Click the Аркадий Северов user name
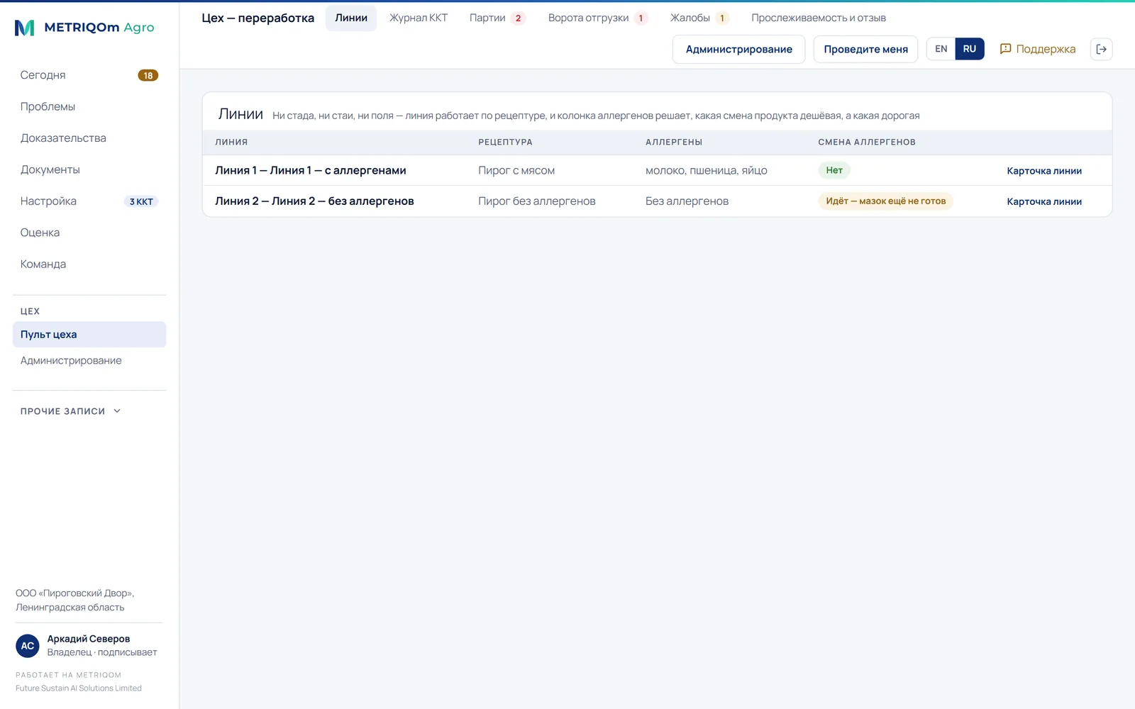Image resolution: width=1135 pixels, height=709 pixels. coord(89,639)
